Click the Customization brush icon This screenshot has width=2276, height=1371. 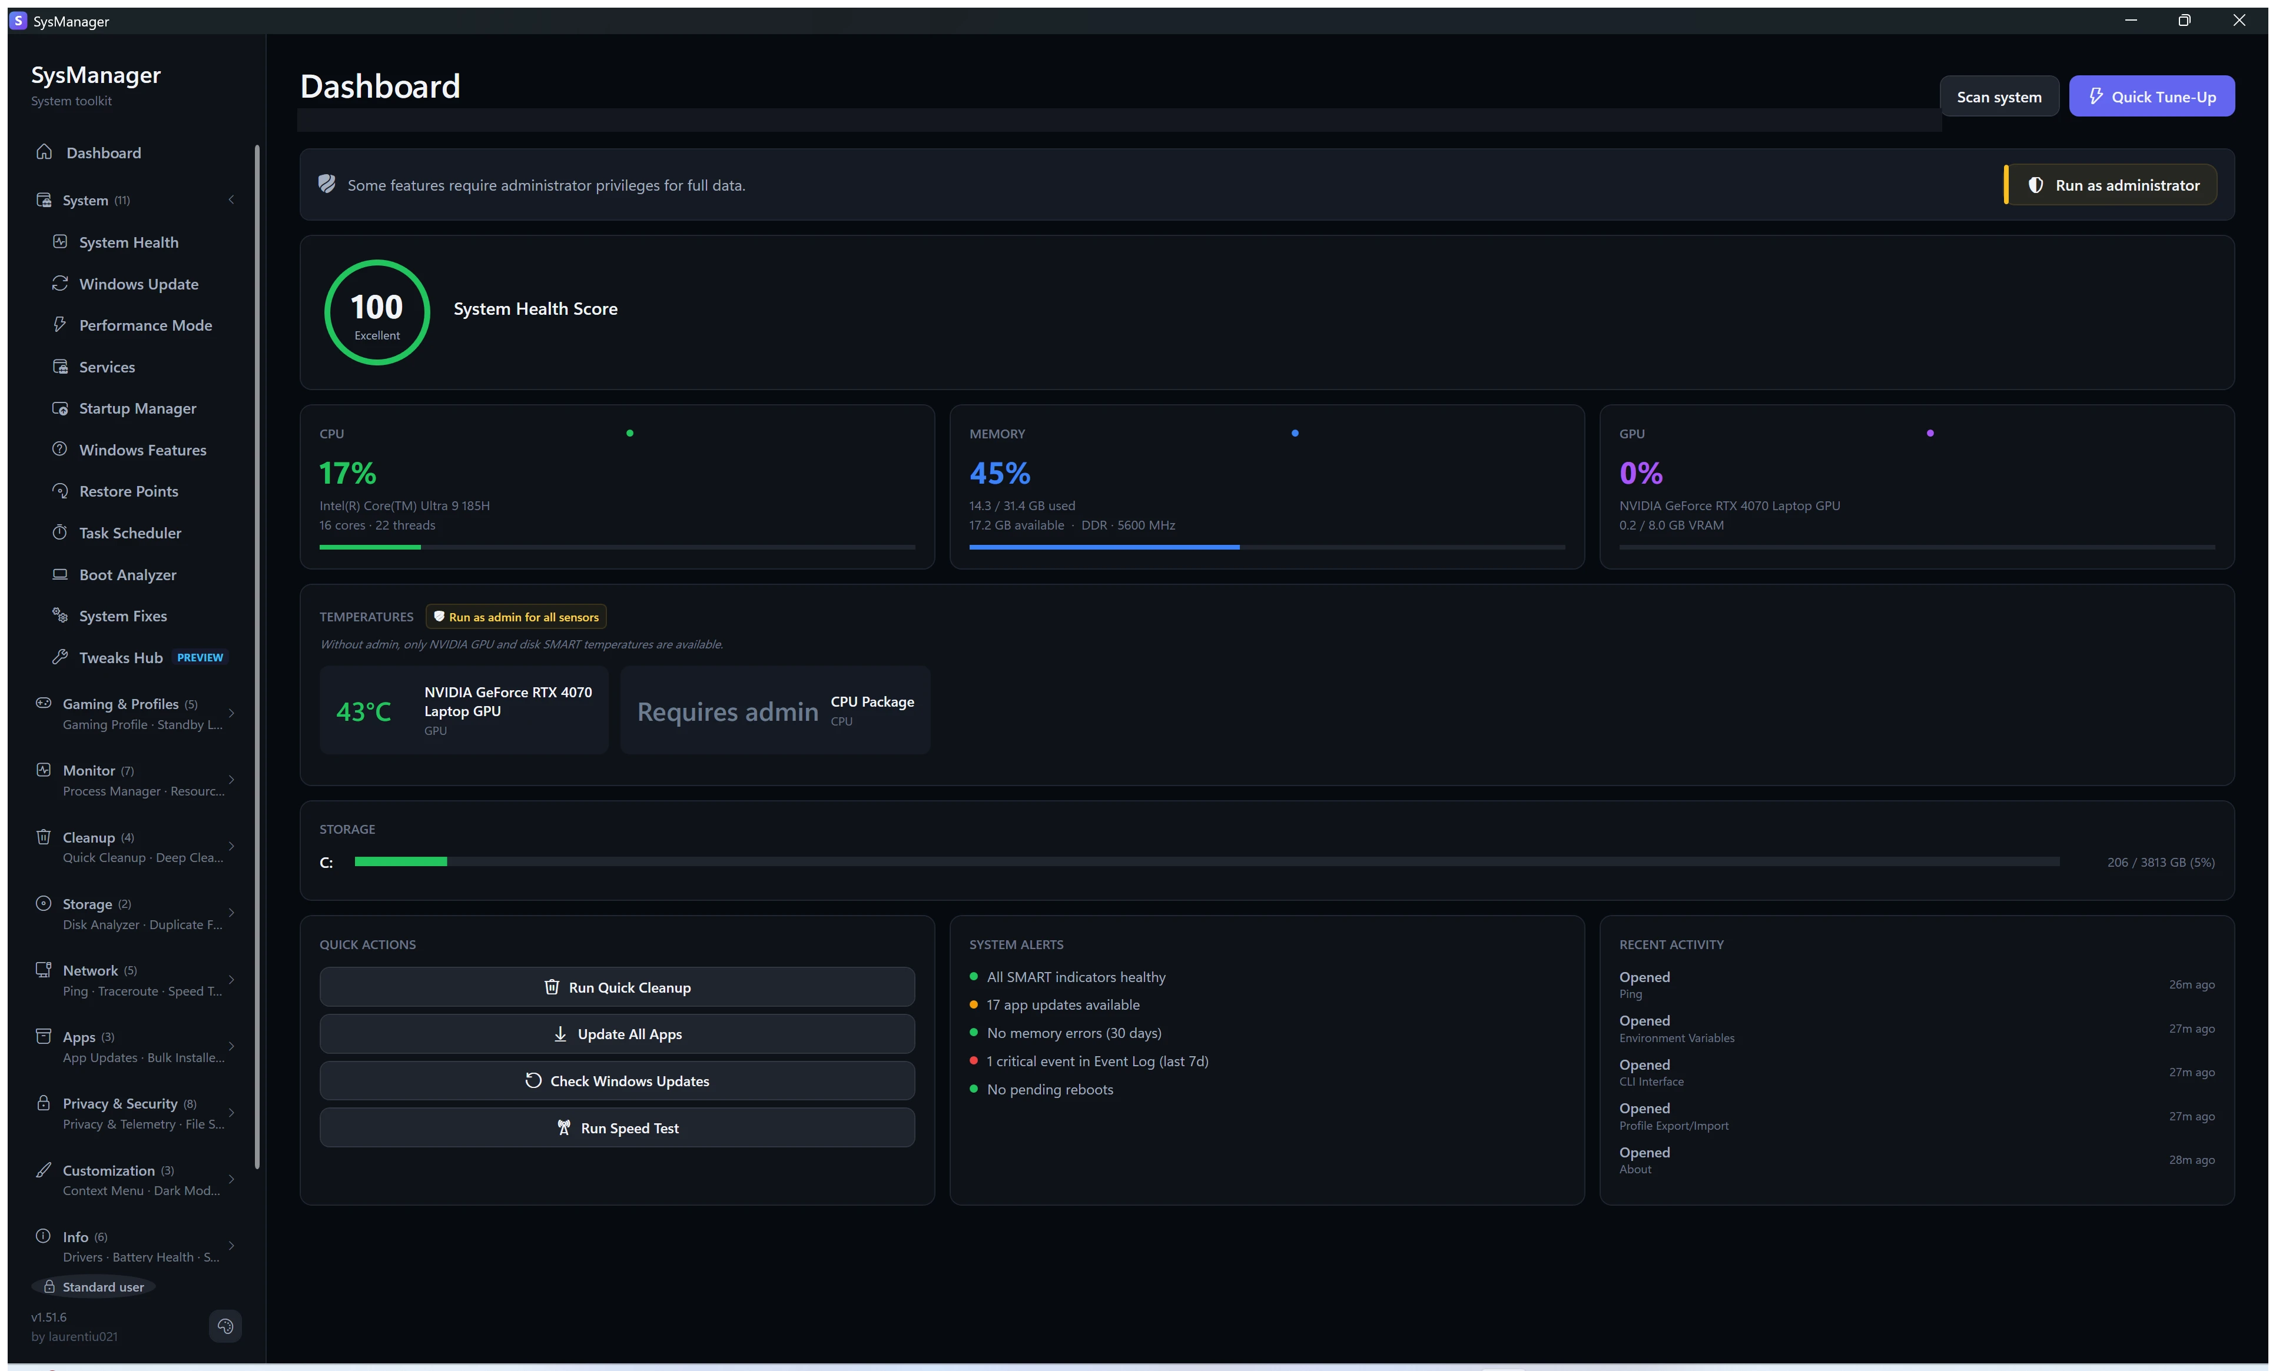(x=44, y=1170)
